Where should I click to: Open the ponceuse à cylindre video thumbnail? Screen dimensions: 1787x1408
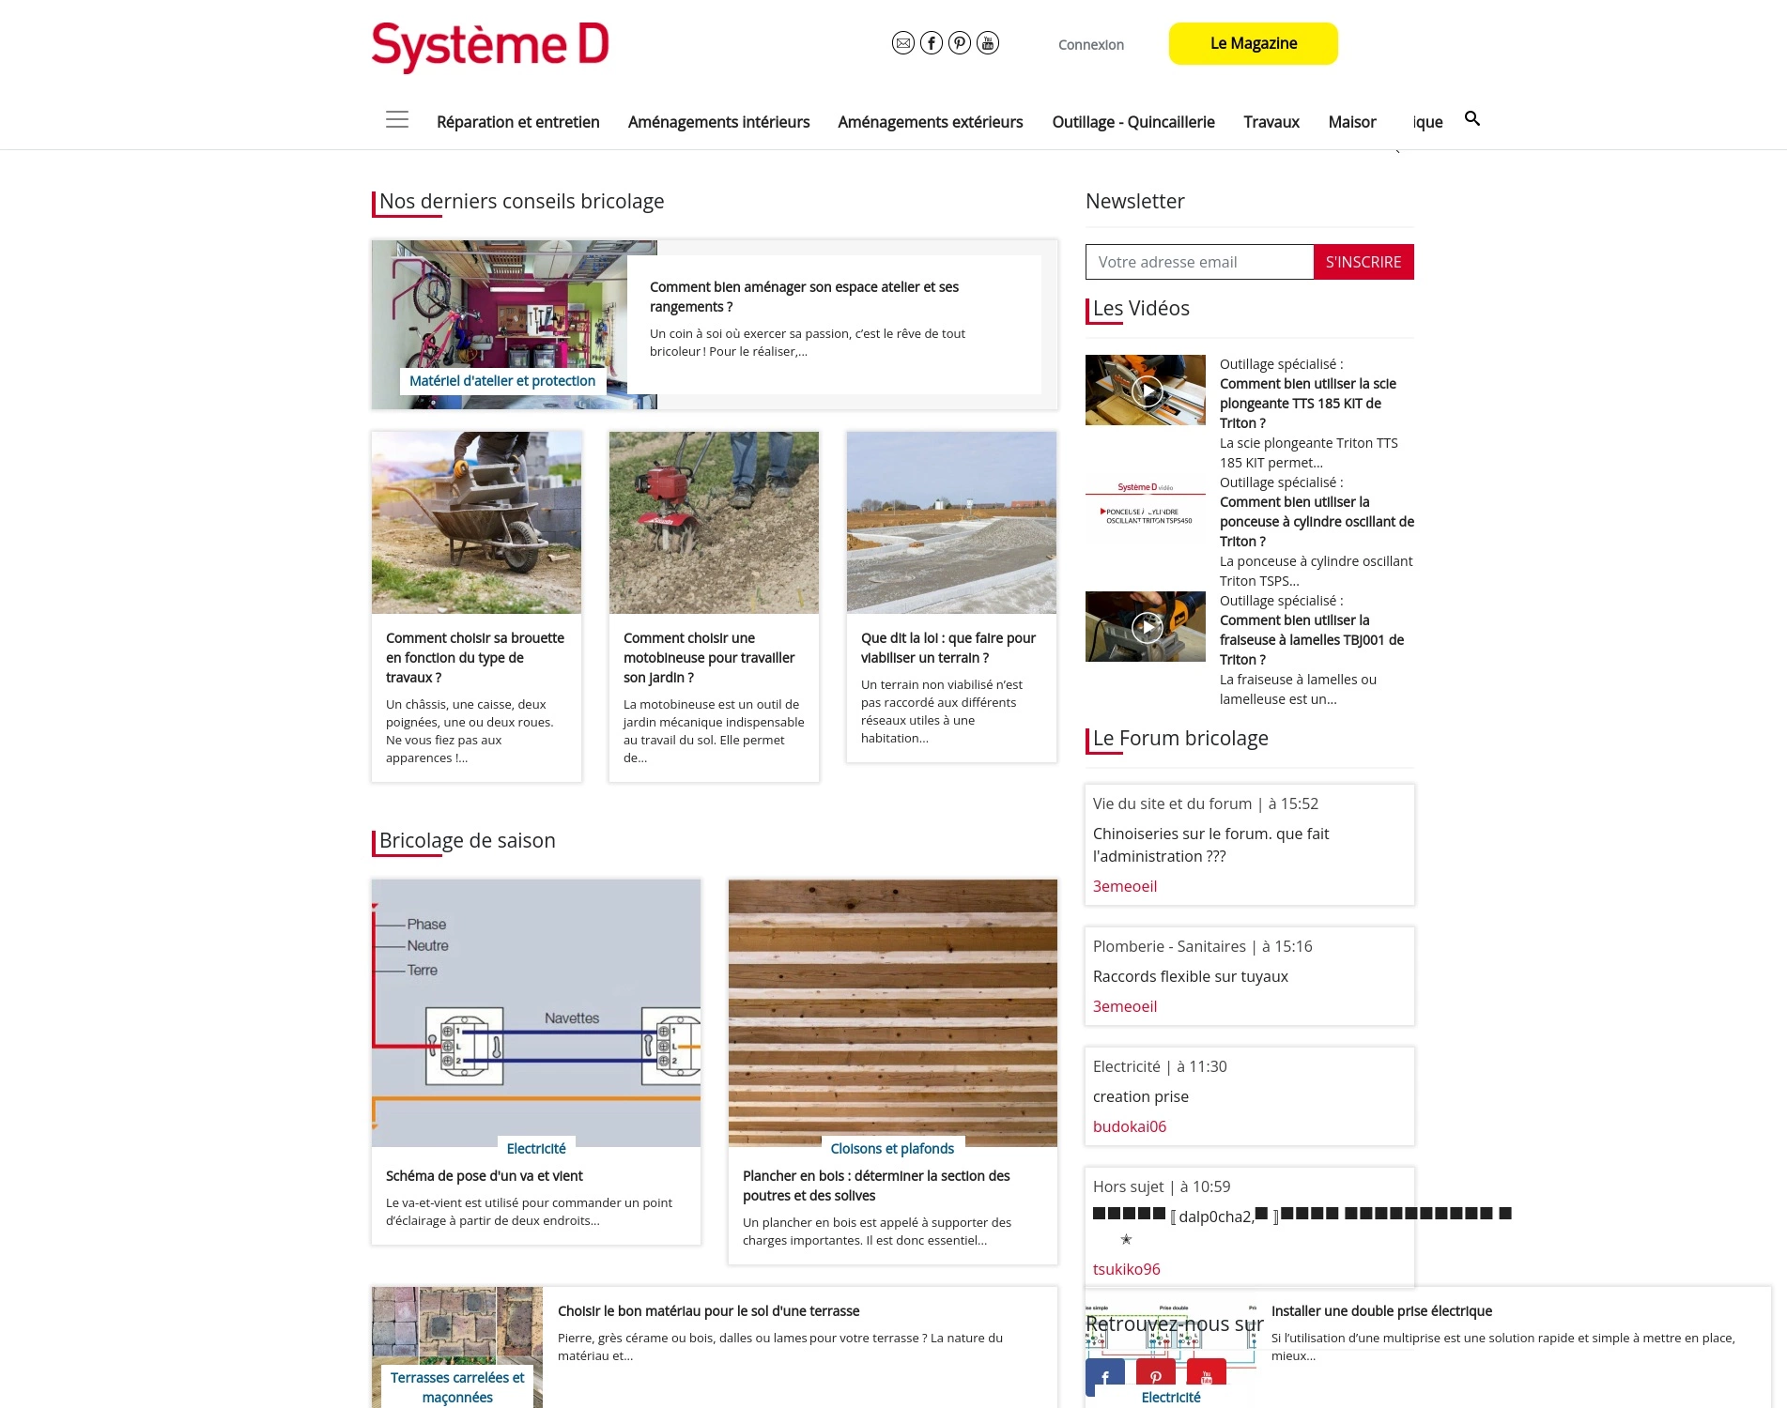(x=1146, y=509)
